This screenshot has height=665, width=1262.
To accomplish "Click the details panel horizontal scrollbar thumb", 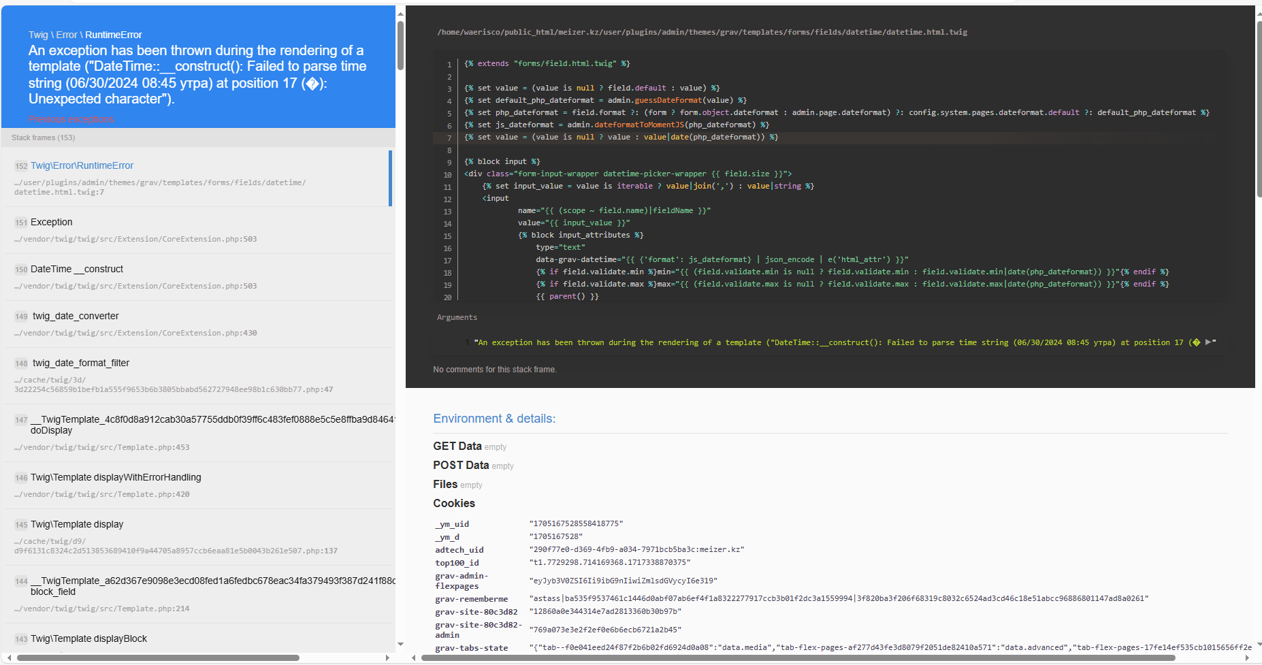I will pyautogui.click(x=798, y=658).
